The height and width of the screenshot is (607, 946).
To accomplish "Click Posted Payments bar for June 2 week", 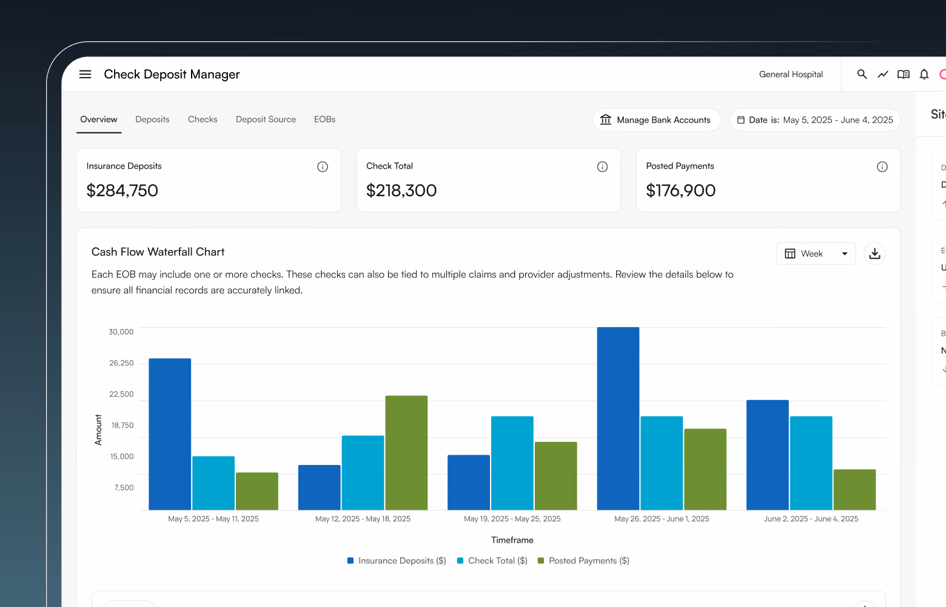I will [x=854, y=490].
